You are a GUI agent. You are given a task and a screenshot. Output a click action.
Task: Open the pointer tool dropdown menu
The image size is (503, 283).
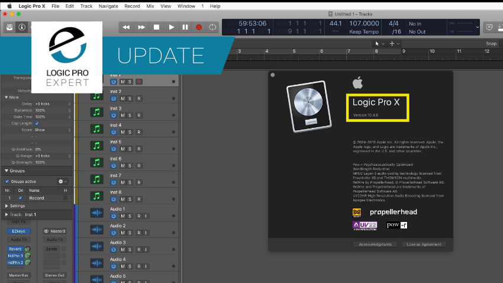[379, 44]
